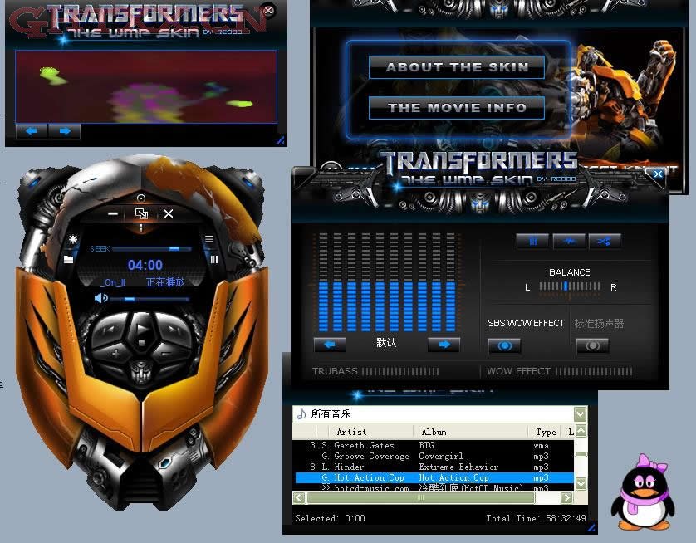Click the 04:00 time display
The width and height of the screenshot is (696, 543).
click(x=145, y=265)
